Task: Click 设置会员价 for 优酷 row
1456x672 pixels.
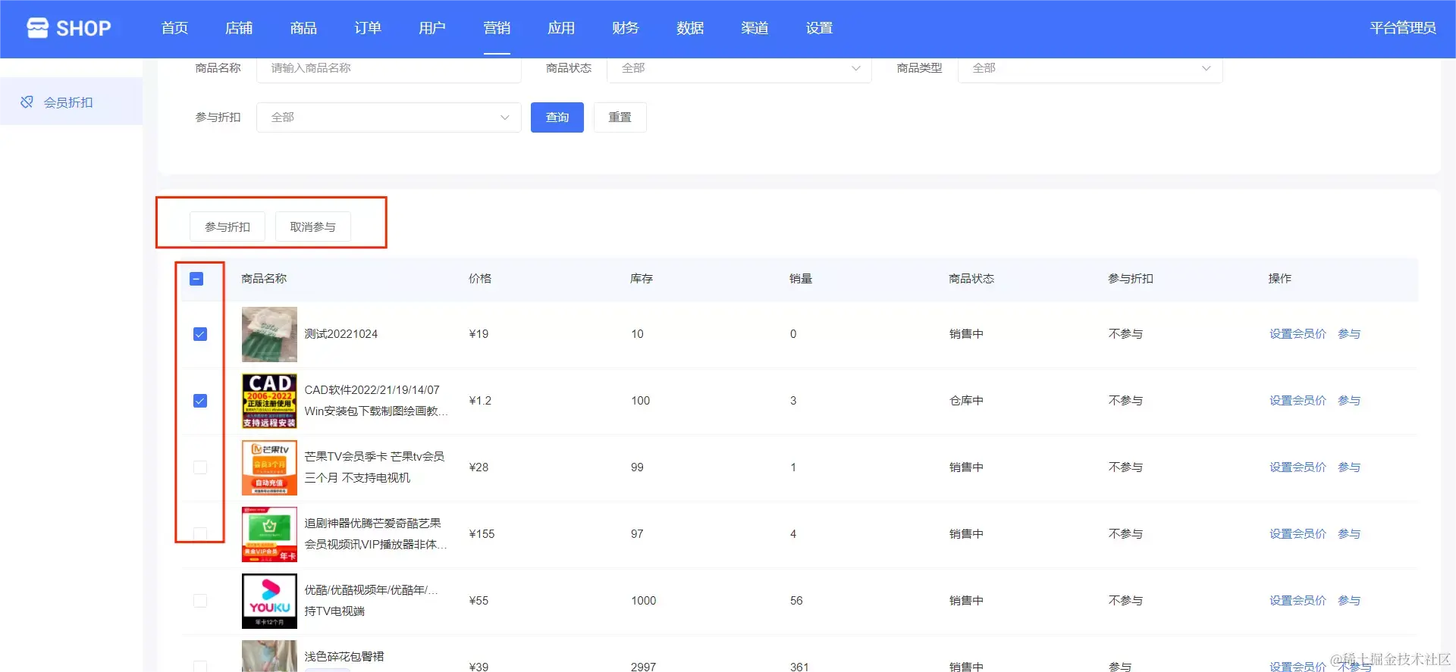Action: (1298, 601)
